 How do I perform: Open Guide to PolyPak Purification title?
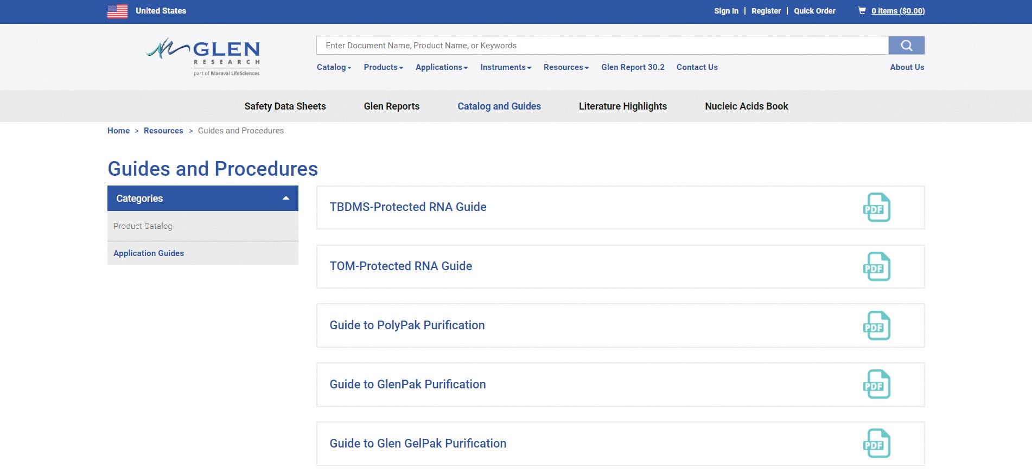pos(407,325)
